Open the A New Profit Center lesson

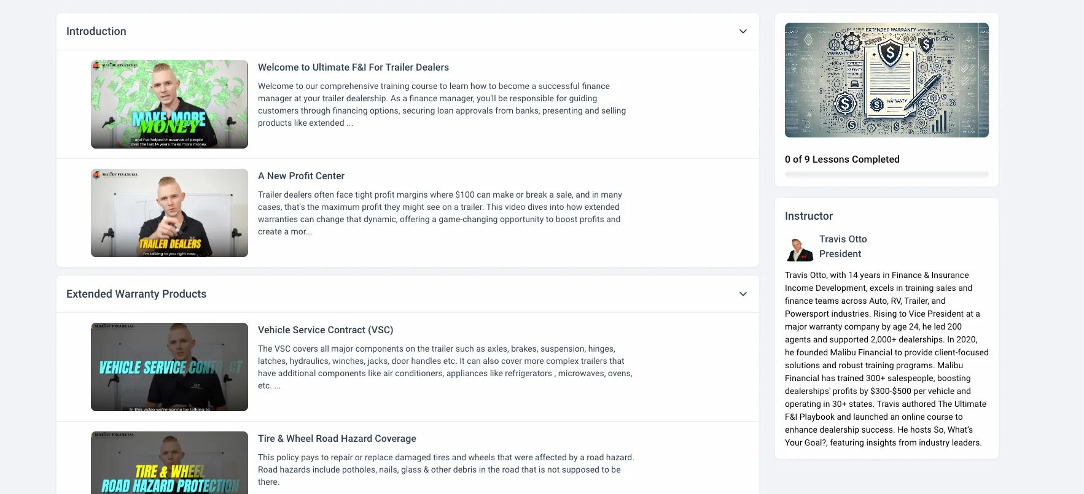(x=301, y=176)
